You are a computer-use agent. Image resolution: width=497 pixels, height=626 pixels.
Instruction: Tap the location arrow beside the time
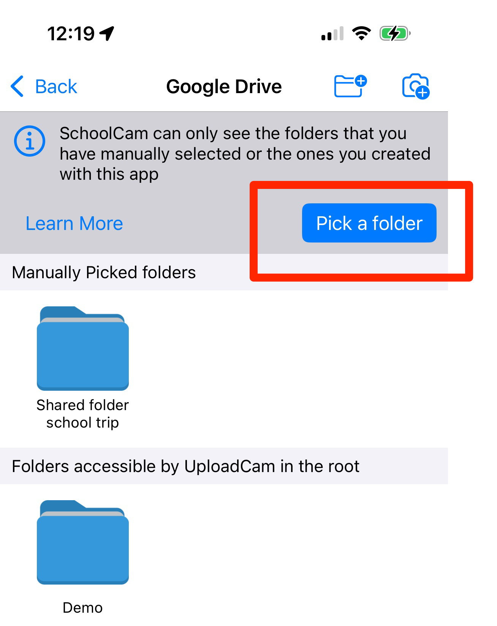point(107,33)
